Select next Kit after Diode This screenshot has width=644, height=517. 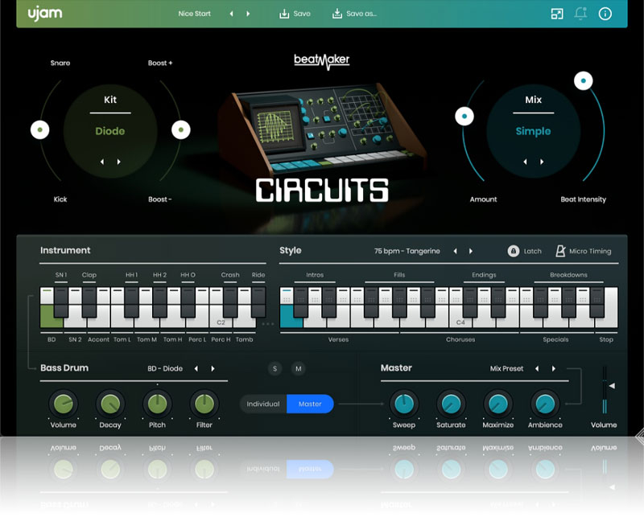click(119, 162)
